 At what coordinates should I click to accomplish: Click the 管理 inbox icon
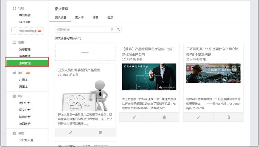coord(14,43)
